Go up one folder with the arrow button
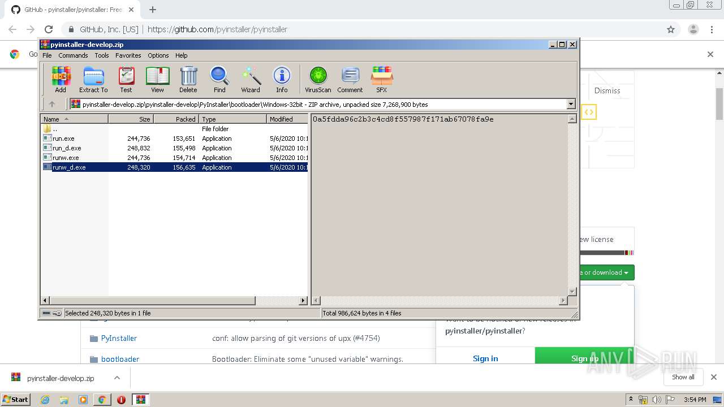Image resolution: width=724 pixels, height=407 pixels. point(52,104)
